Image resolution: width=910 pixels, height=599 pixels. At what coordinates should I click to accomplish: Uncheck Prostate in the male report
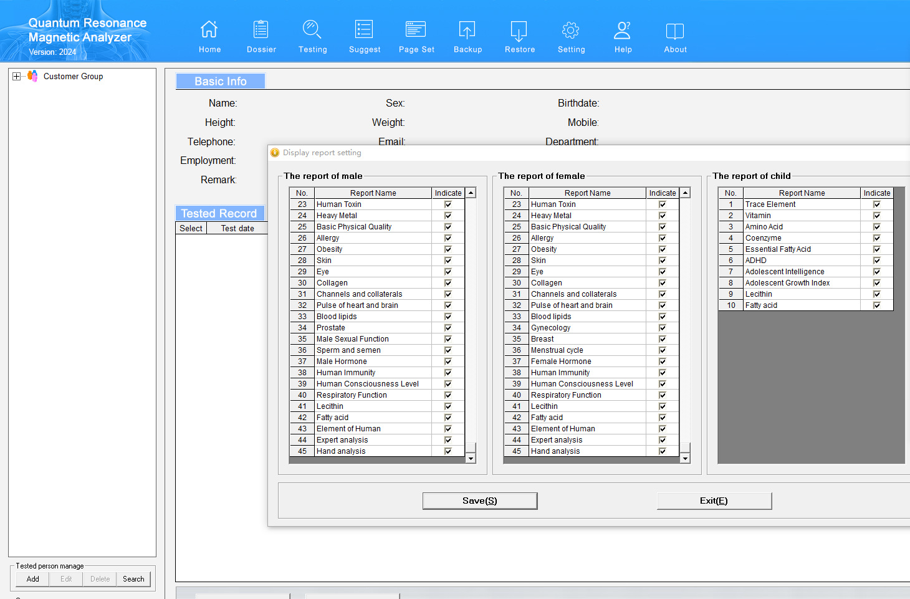[x=448, y=328]
